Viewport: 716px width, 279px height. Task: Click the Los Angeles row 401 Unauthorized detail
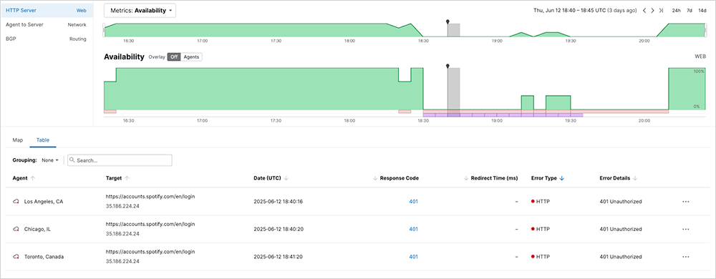[621, 202]
